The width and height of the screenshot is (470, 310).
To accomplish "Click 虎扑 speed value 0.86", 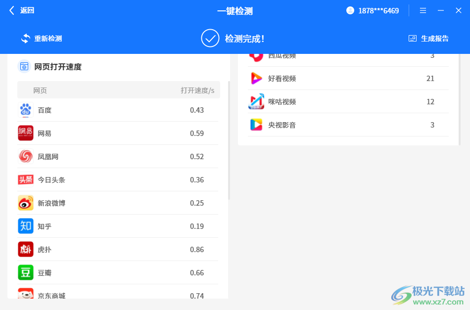I will [x=197, y=250].
